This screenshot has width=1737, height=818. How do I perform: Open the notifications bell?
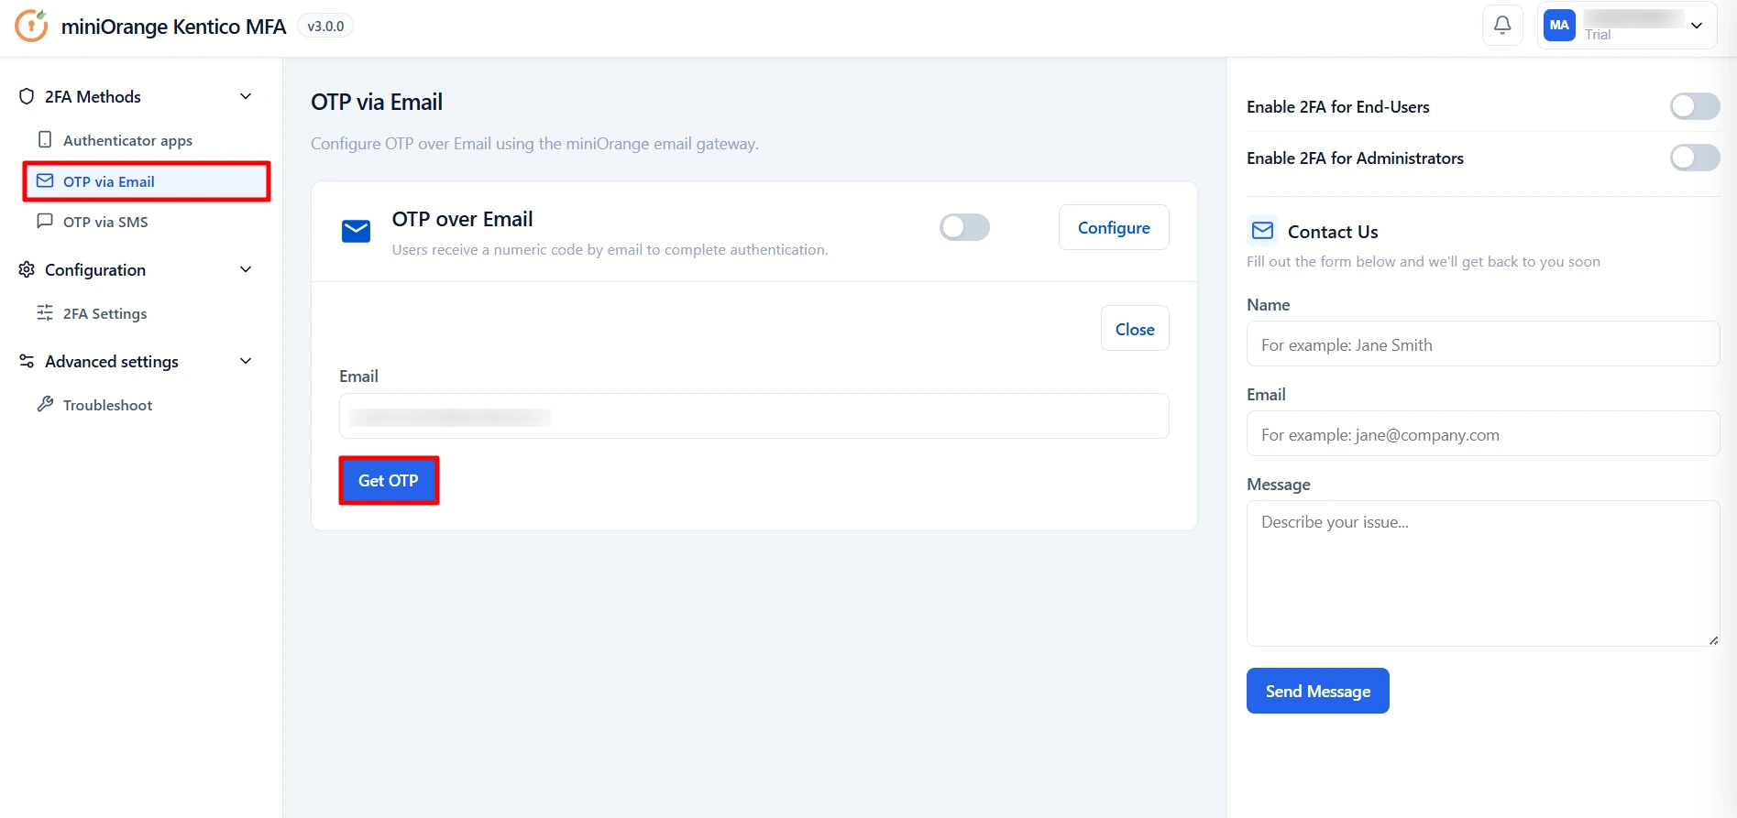[1502, 26]
